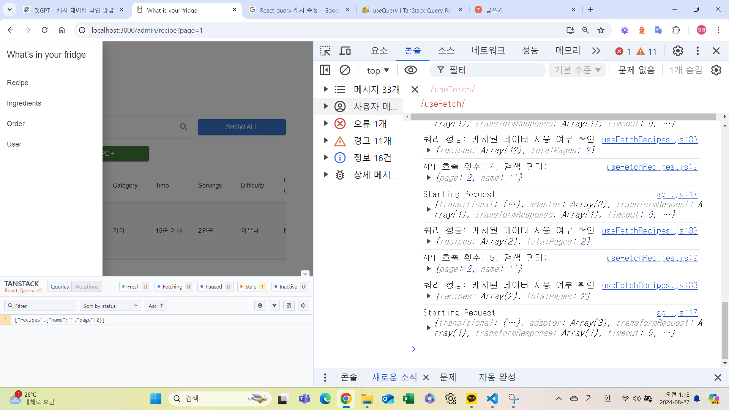
Task: Open the top execution context dropdown
Action: [378, 70]
